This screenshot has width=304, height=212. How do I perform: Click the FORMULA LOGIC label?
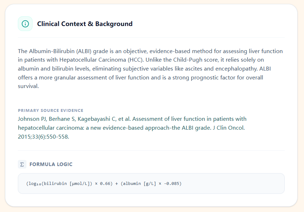(x=51, y=164)
